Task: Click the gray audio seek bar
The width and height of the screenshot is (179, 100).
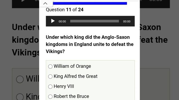Action: [x=95, y=21]
